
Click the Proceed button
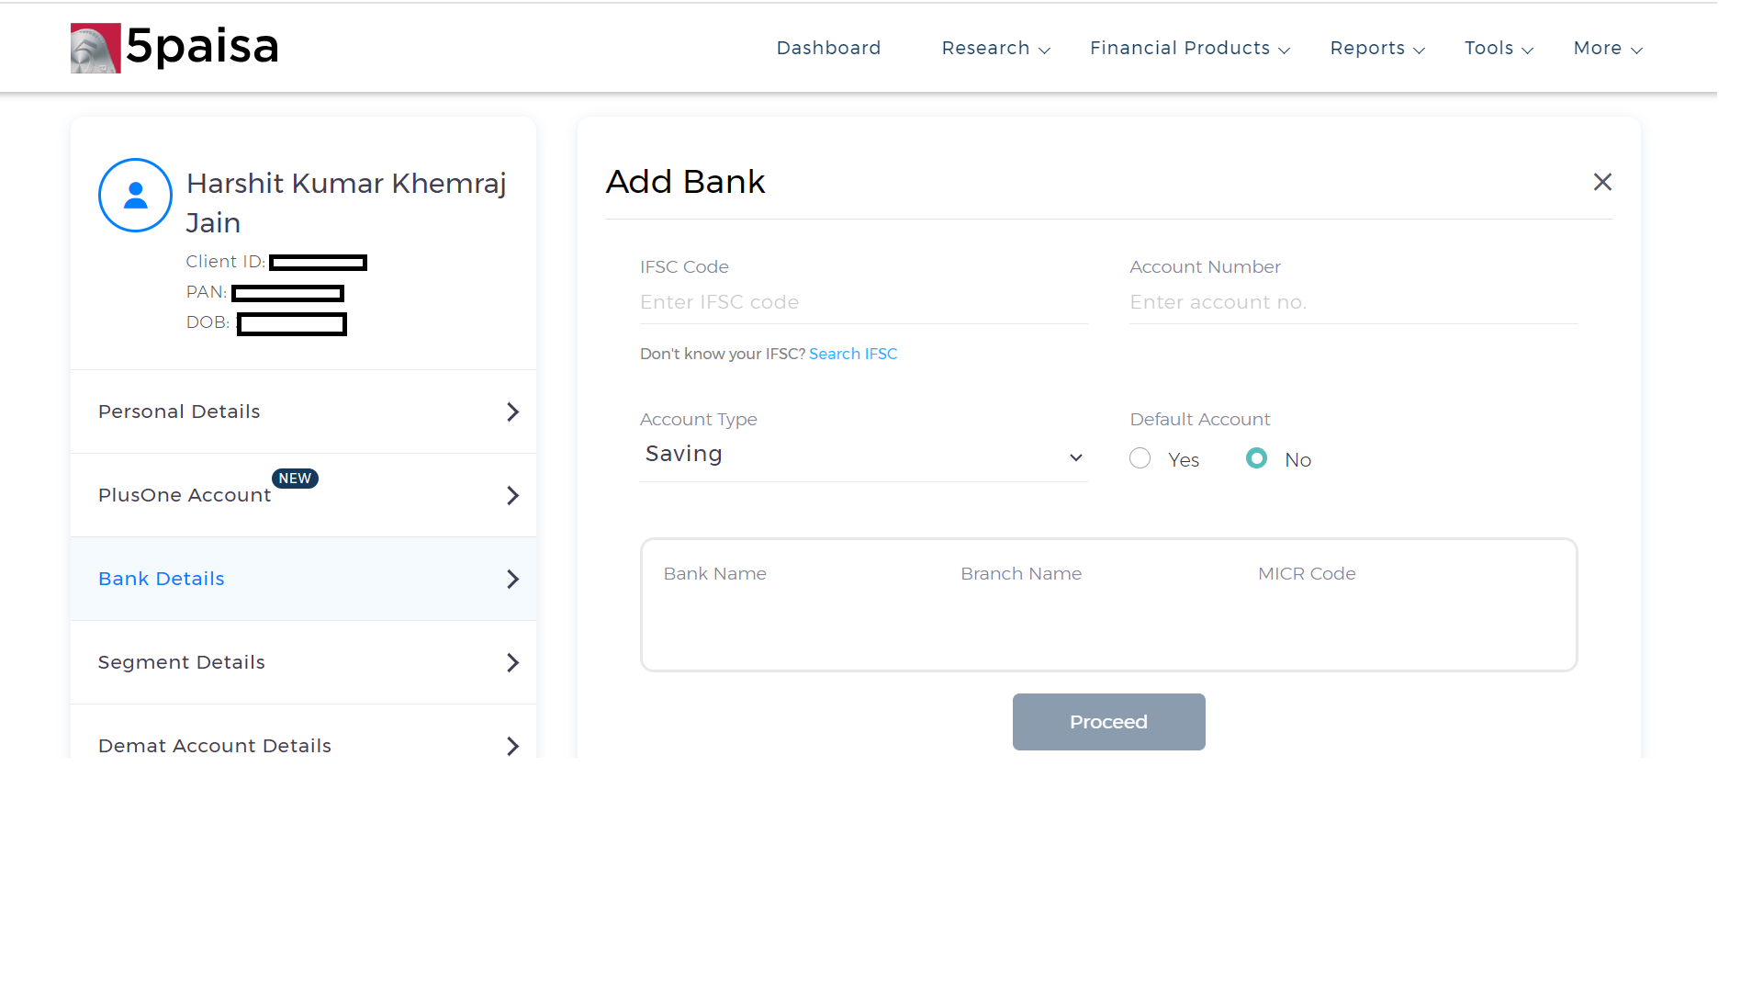[x=1108, y=722]
